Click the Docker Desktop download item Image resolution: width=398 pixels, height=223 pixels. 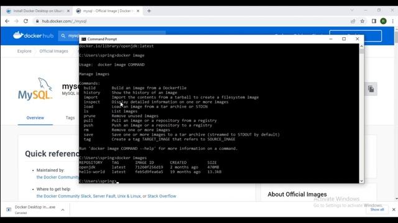(35, 209)
